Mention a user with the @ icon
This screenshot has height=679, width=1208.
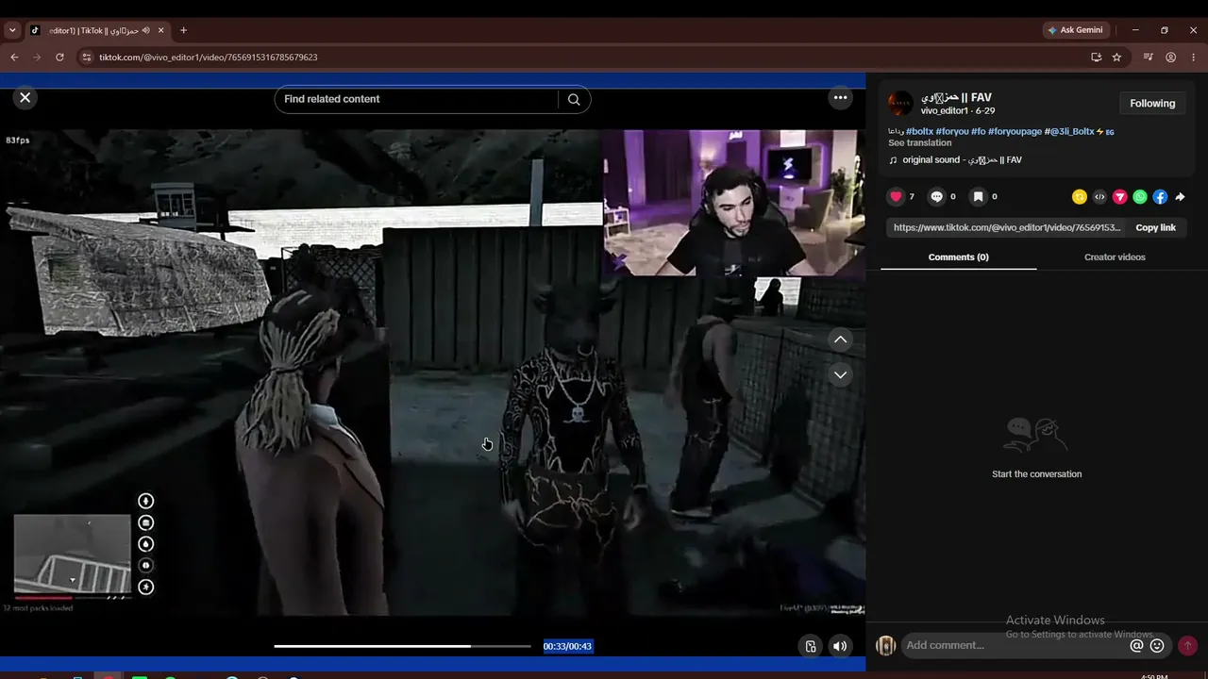[1137, 646]
